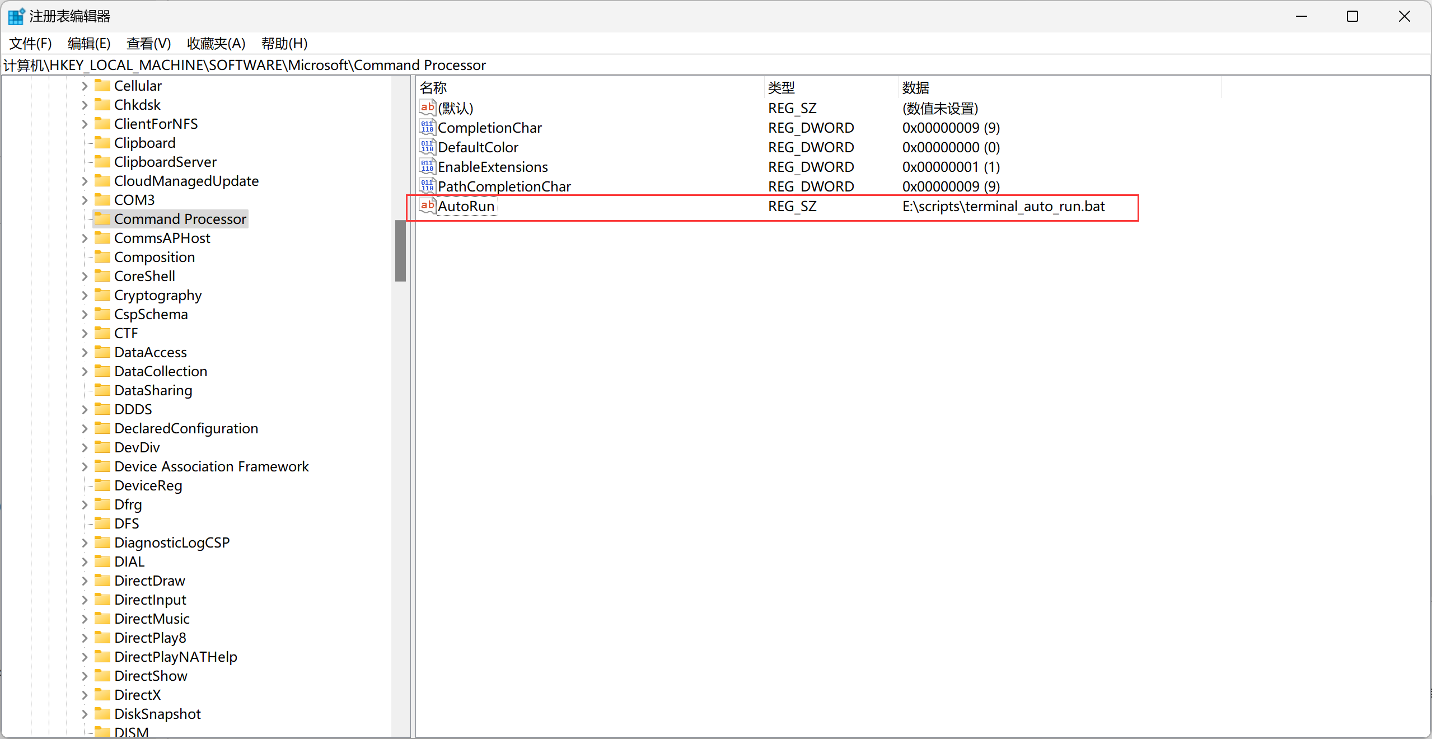Click the Command Processor folder icon
Screen dimensions: 1432x739
pyautogui.click(x=102, y=219)
